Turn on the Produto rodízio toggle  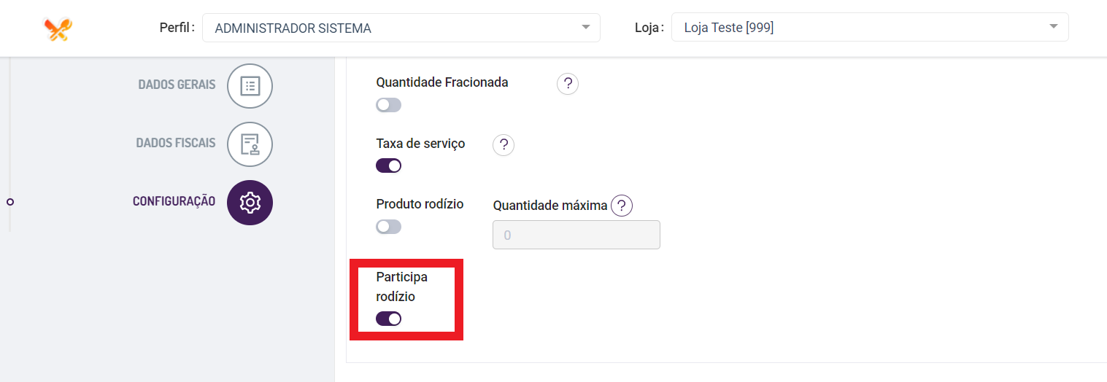click(x=388, y=227)
